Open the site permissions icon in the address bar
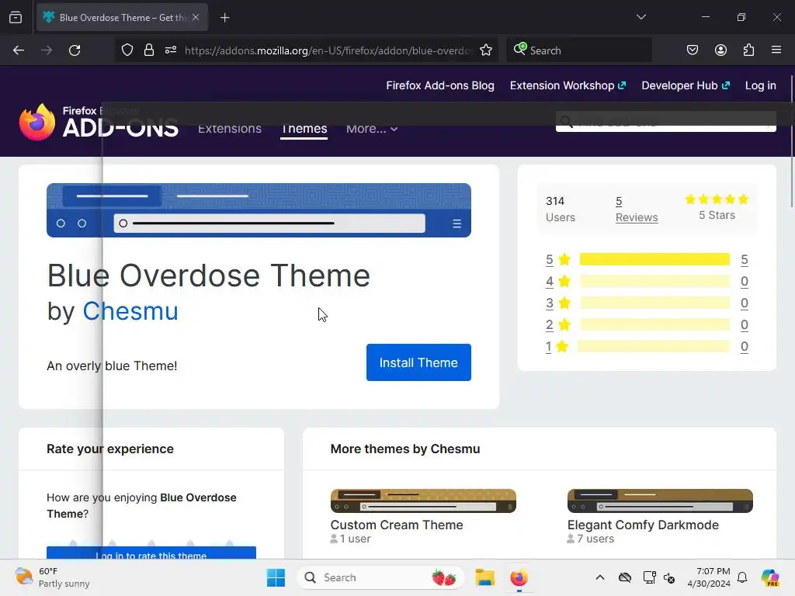The image size is (795, 596). click(171, 50)
